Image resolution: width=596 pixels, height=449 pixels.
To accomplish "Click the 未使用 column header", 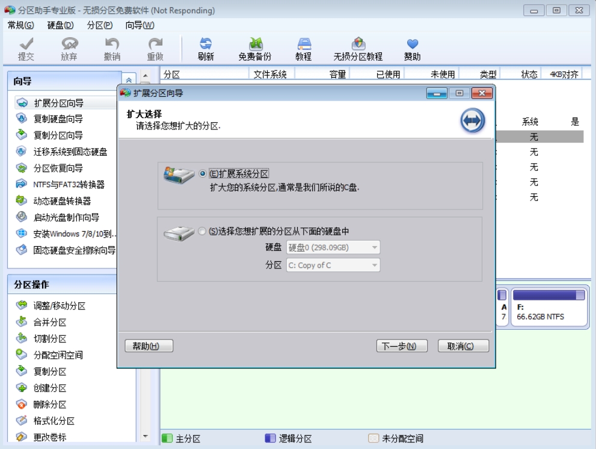I will 431,74.
